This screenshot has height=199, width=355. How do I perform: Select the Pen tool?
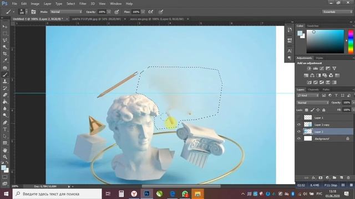(x=5, y=123)
